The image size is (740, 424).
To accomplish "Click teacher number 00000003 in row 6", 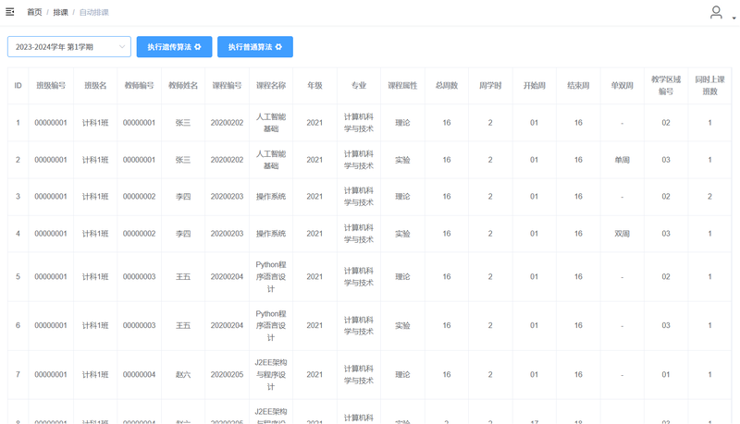I will click(x=140, y=325).
